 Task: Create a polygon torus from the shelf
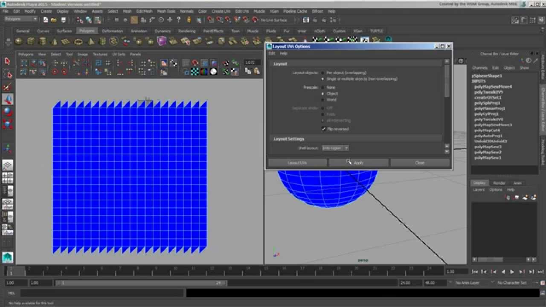[78, 41]
